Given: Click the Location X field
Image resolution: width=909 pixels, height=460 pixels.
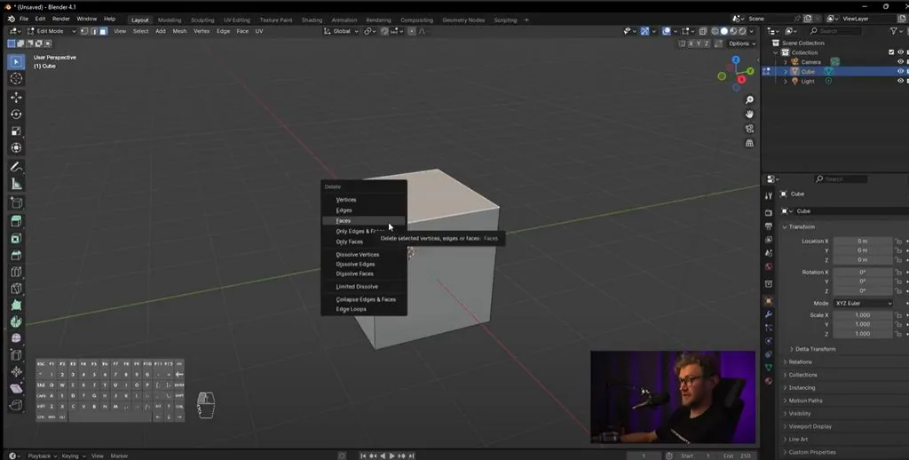Looking at the screenshot, I should 863,242.
